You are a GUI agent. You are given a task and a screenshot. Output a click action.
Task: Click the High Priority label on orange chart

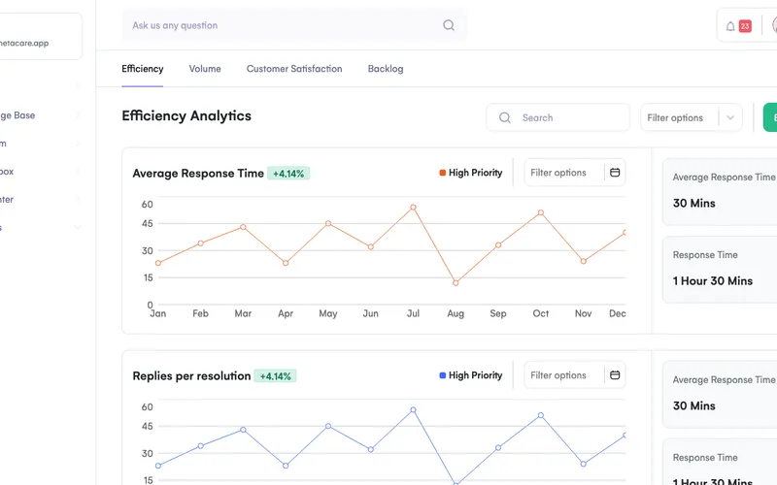point(475,173)
